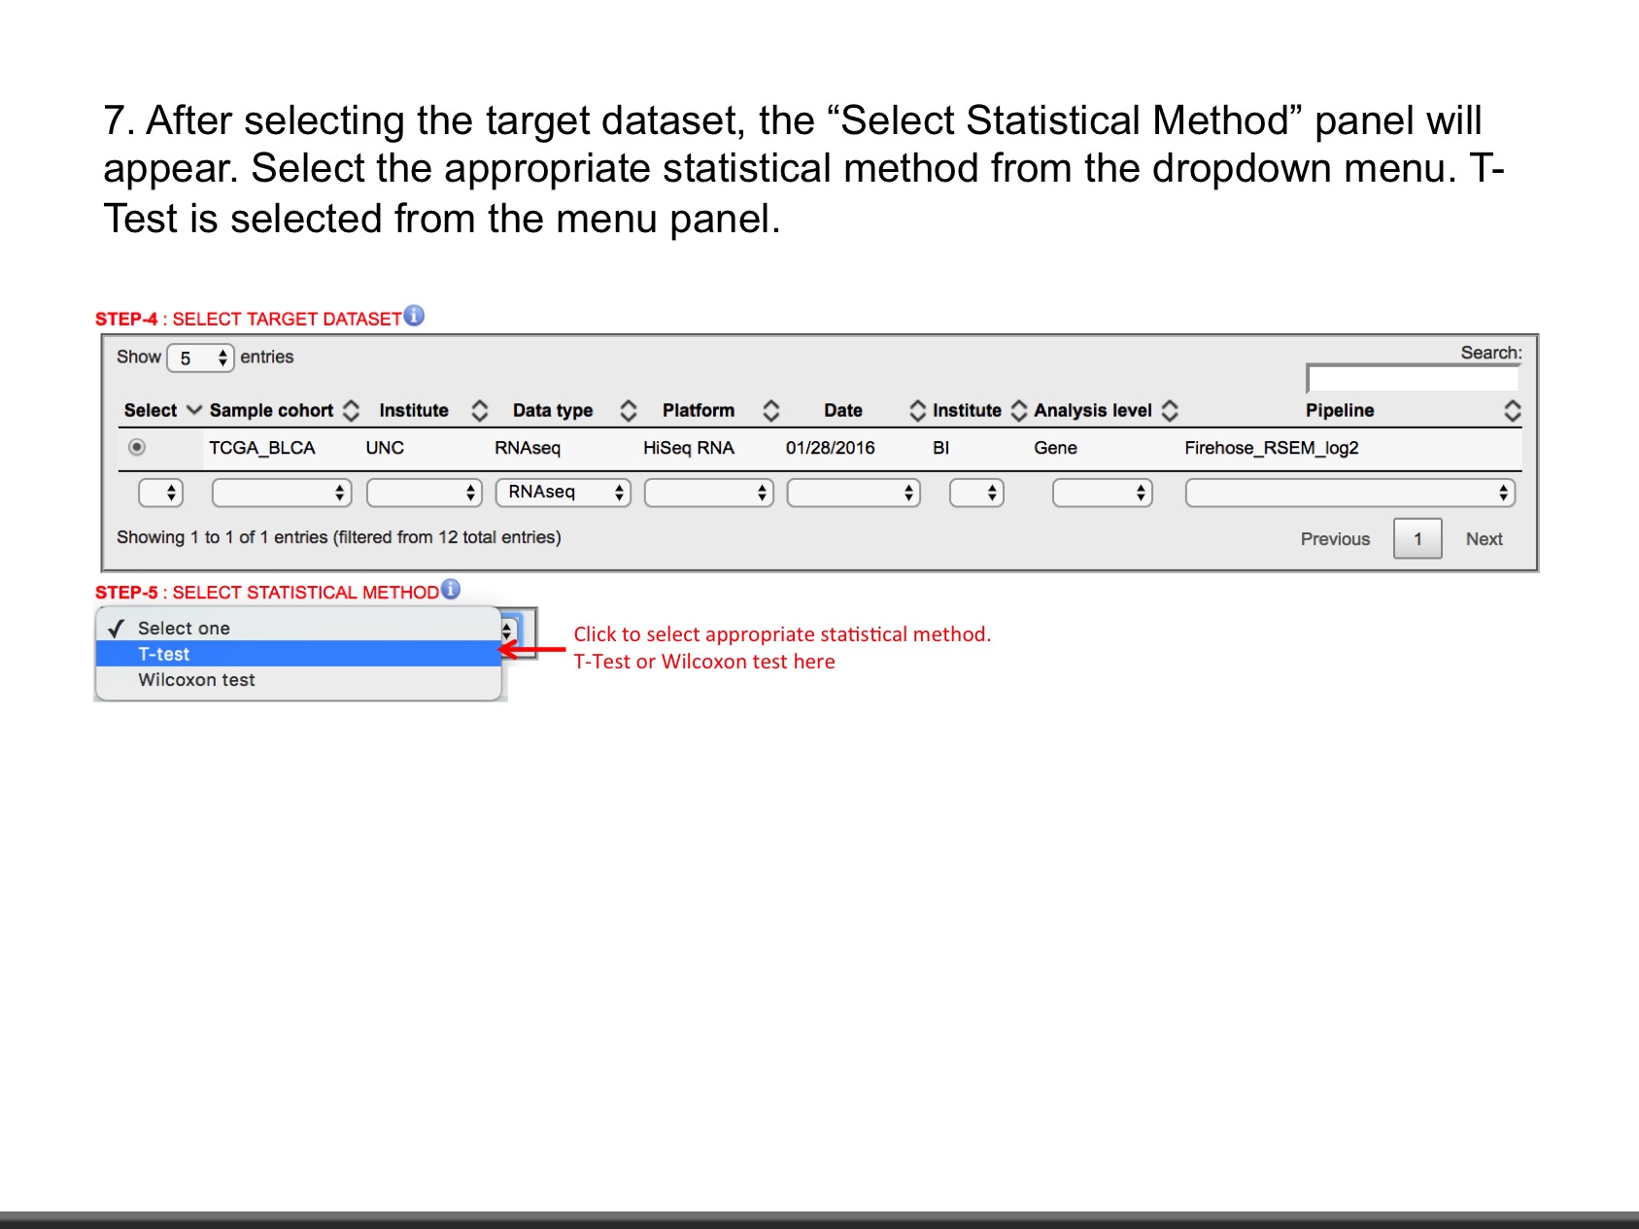Open the Pipeline filter dropdown
The width and height of the screenshot is (1639, 1229).
[1349, 494]
